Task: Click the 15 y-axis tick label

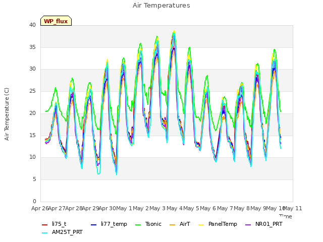Action: [x=32, y=135]
